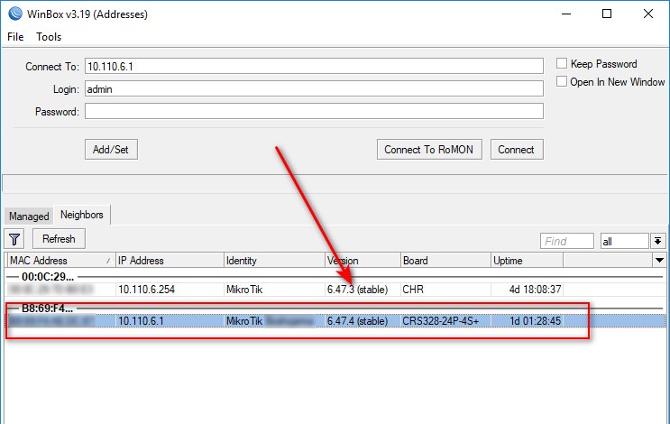Click the Add/Set button
The height and width of the screenshot is (424, 670).
click(x=111, y=150)
